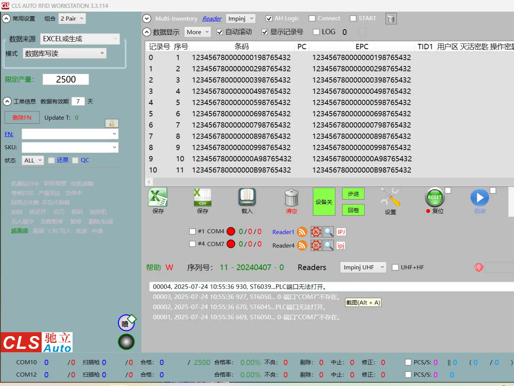Image resolution: width=514 pixels, height=386 pixels.
Task: Click Reader1 magnifier search icon
Action: 328,232
